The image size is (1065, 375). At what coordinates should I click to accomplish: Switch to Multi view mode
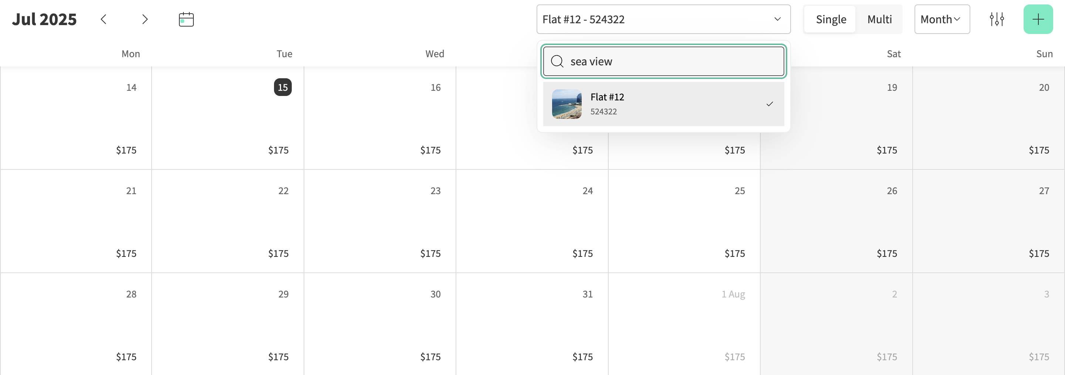point(879,19)
